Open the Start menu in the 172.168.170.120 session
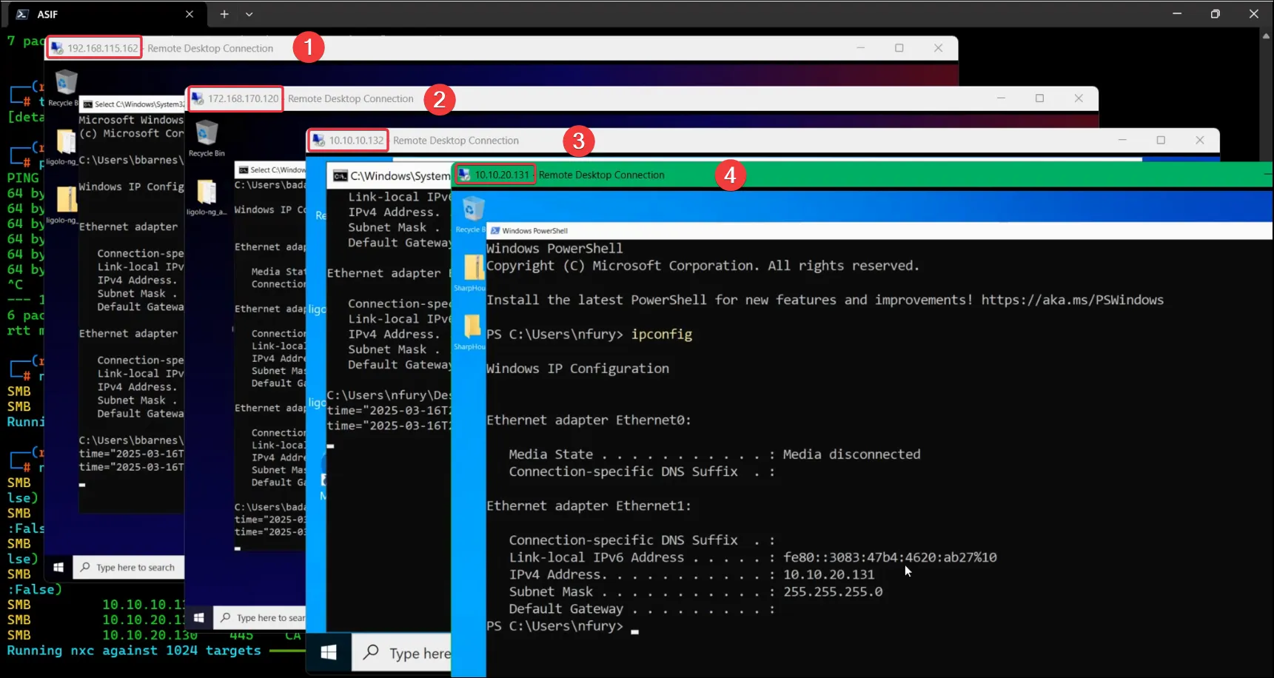The width and height of the screenshot is (1274, 678). (199, 617)
